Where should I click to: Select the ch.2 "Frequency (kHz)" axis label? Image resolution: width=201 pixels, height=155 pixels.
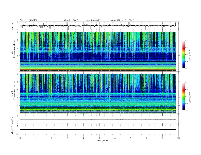tap(14, 90)
